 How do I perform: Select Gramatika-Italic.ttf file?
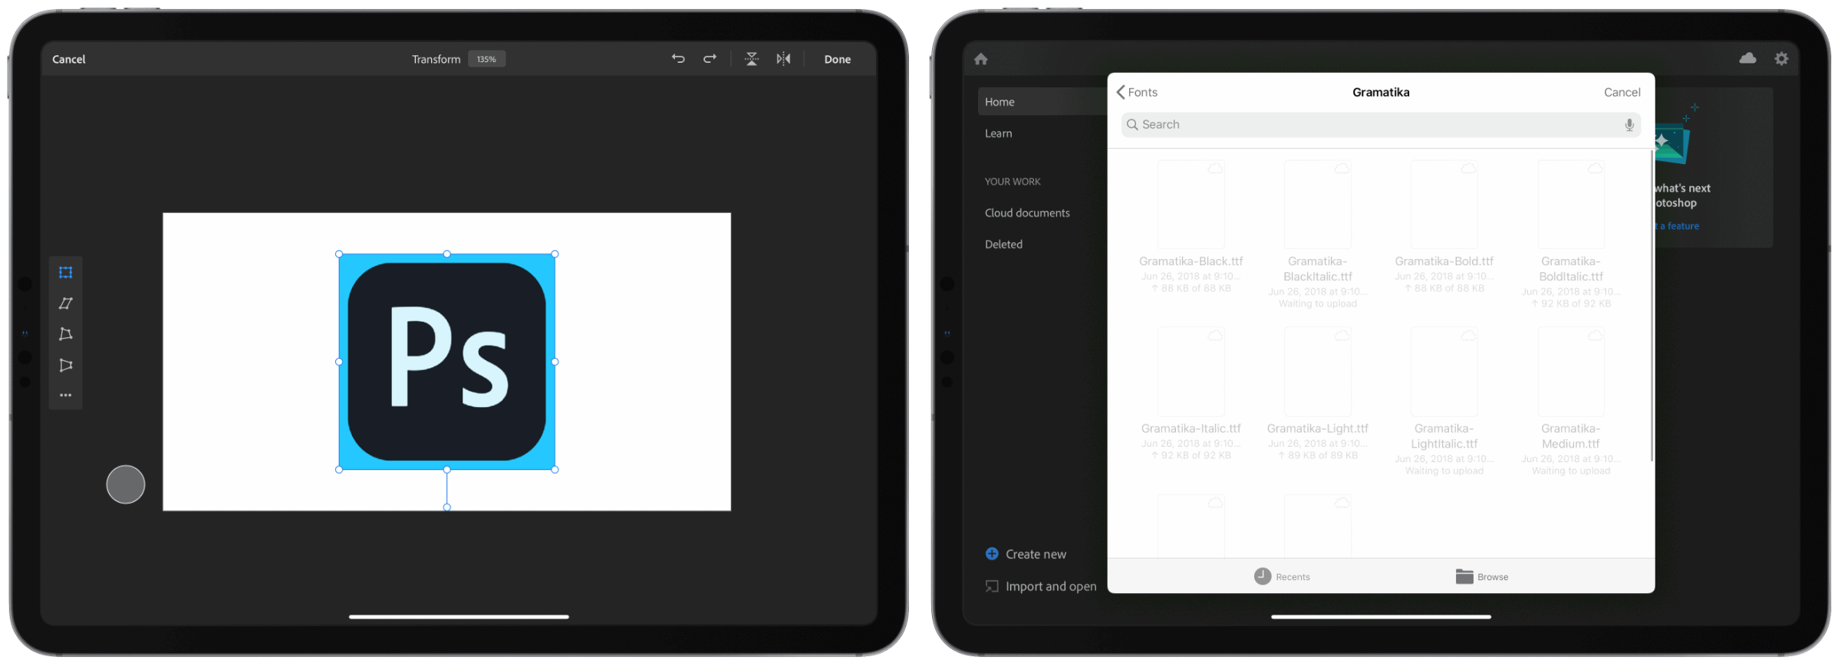coord(1191,394)
